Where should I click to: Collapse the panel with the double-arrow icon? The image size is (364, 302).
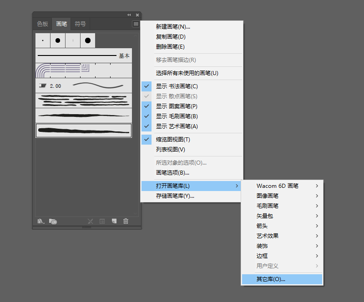pos(129,15)
